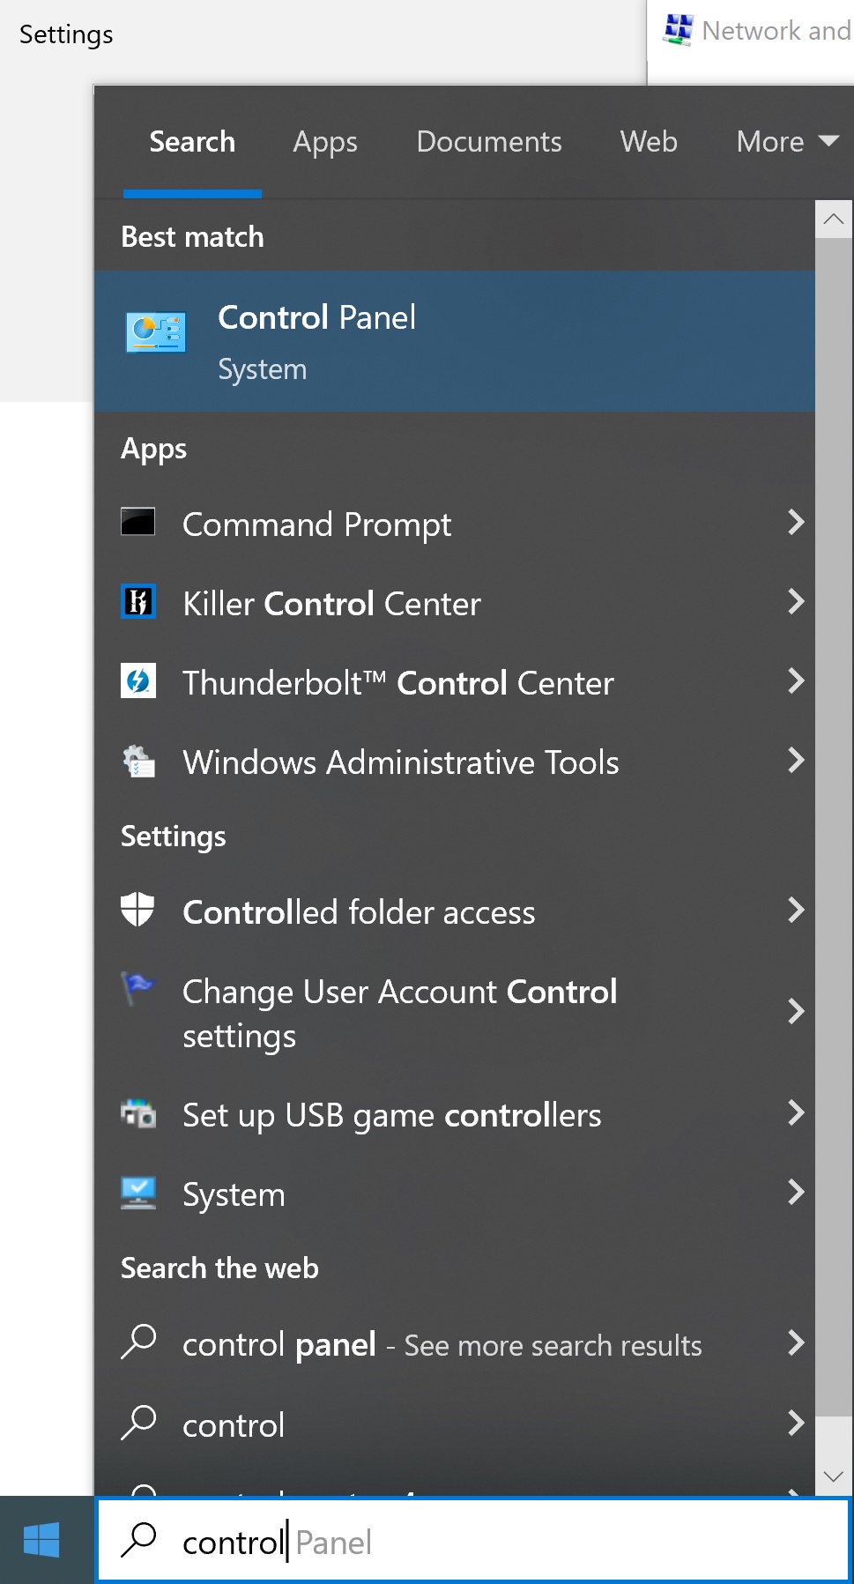Open control panel web search results

pos(441,1345)
